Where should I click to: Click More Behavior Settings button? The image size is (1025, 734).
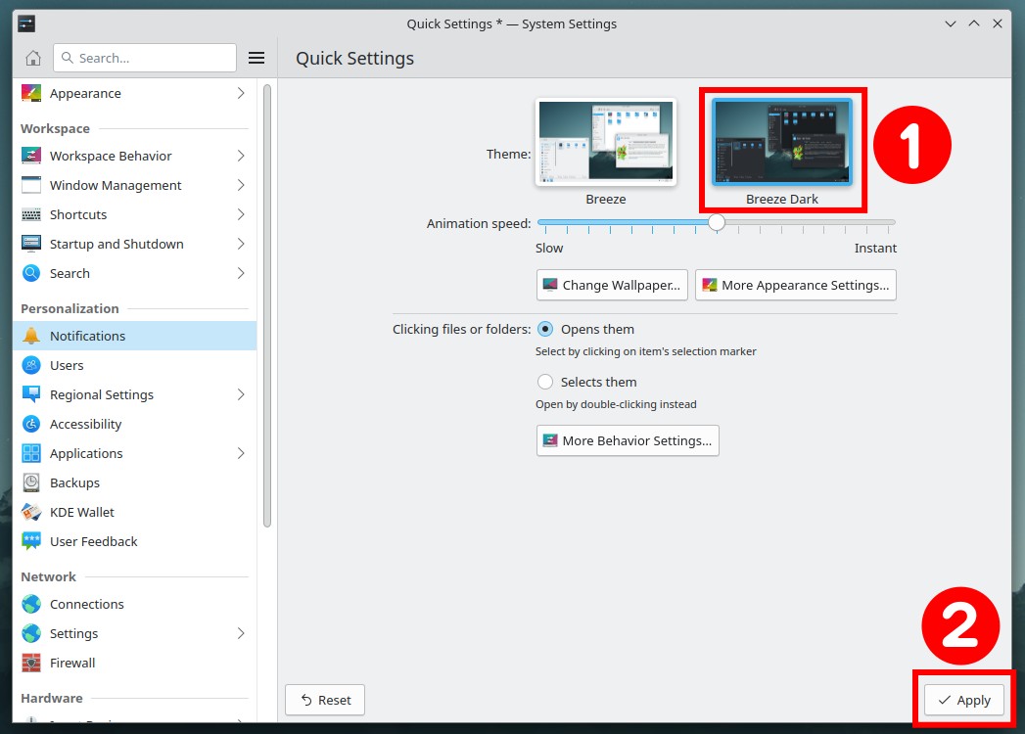[x=628, y=440]
